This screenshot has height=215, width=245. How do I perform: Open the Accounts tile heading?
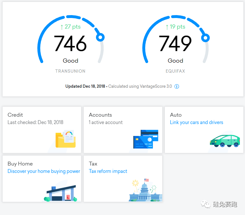[100, 115]
